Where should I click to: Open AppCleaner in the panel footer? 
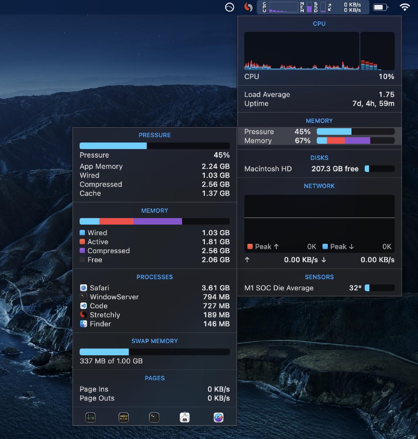tap(185, 417)
